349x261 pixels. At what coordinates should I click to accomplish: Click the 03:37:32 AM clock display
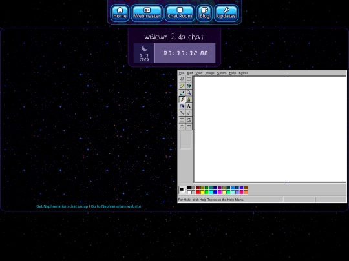click(185, 53)
